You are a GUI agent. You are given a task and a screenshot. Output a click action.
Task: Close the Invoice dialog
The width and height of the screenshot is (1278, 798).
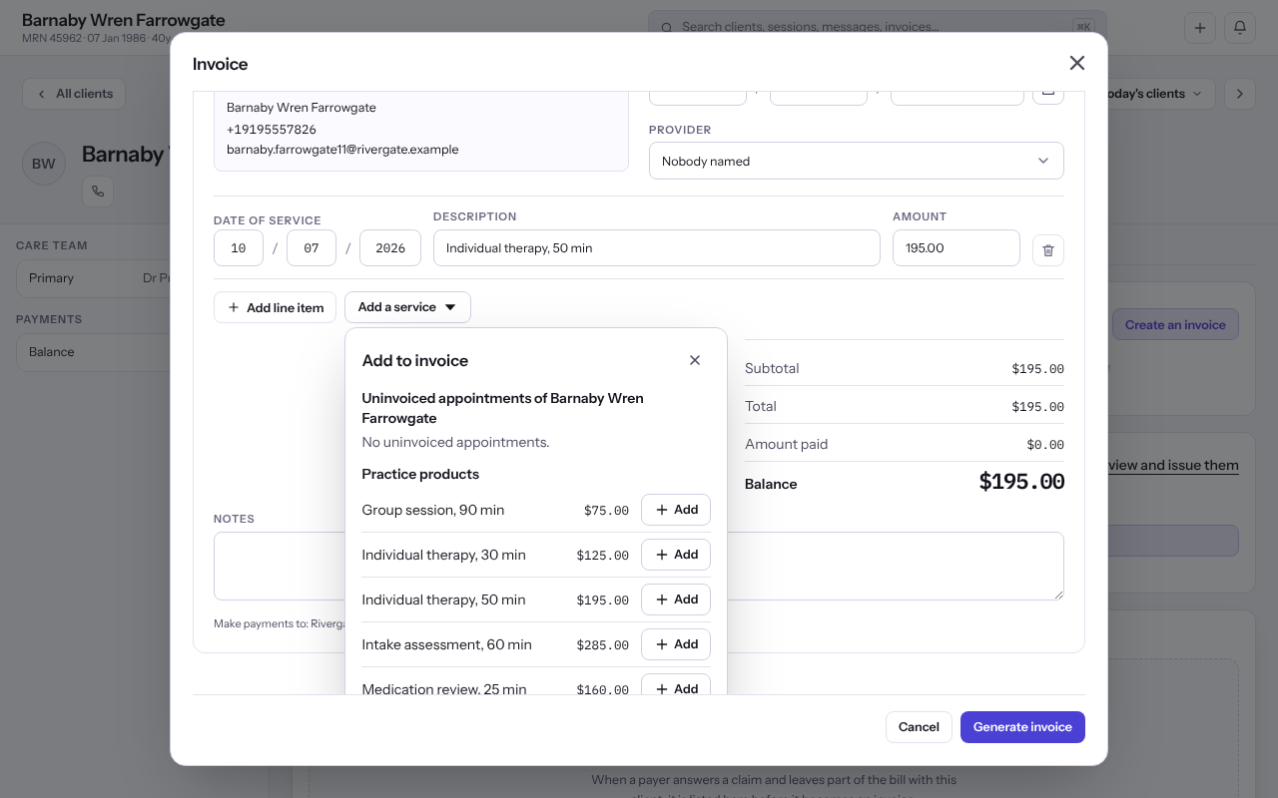point(1077,64)
